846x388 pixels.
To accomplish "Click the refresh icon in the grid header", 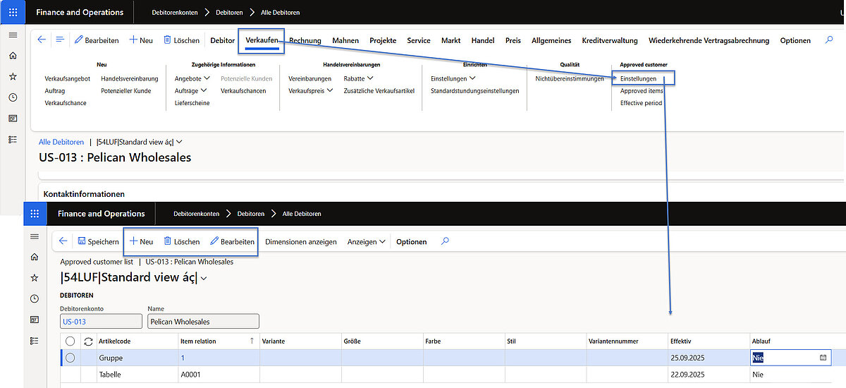I will click(88, 341).
